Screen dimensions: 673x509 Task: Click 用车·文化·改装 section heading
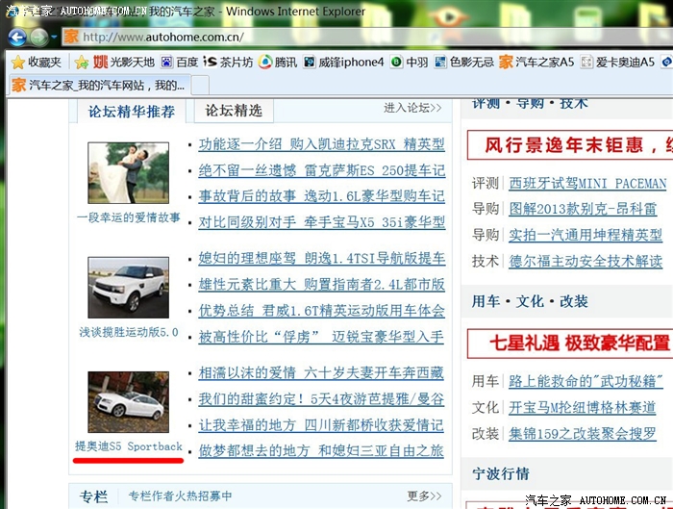[530, 301]
